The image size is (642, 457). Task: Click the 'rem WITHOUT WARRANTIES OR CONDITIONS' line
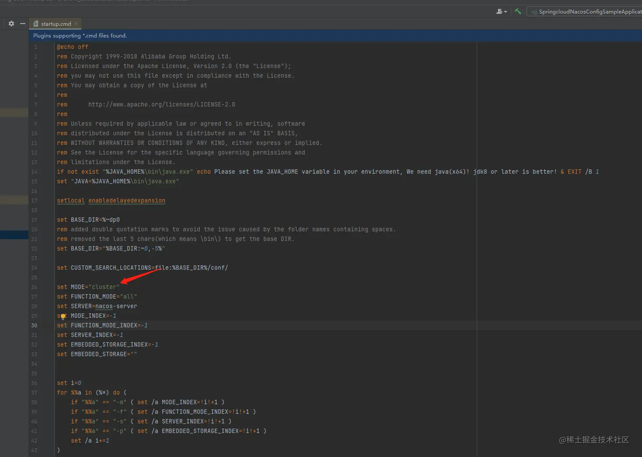click(x=190, y=143)
